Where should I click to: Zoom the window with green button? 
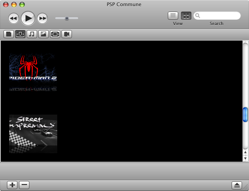click(22, 5)
